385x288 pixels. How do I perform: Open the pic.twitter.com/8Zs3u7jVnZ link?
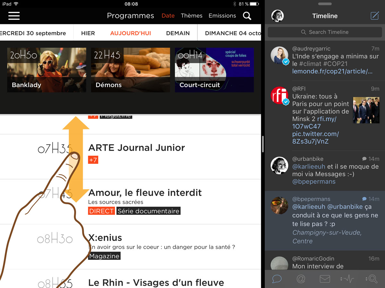pos(316,138)
